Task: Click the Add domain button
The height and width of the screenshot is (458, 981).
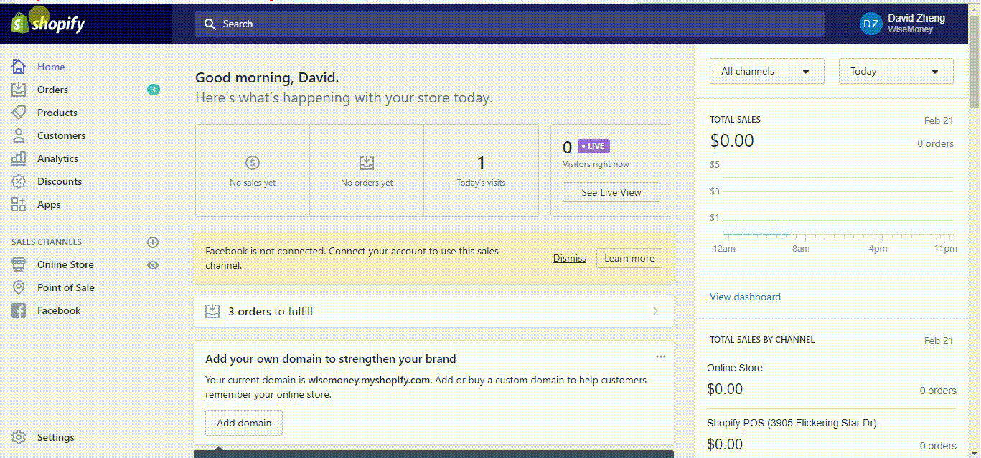Action: [244, 423]
